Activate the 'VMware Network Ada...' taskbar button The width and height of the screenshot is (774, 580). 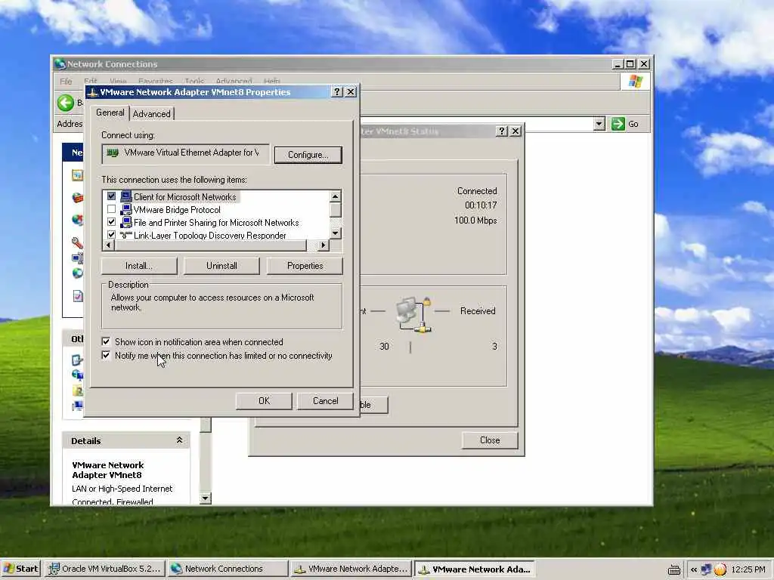click(475, 569)
